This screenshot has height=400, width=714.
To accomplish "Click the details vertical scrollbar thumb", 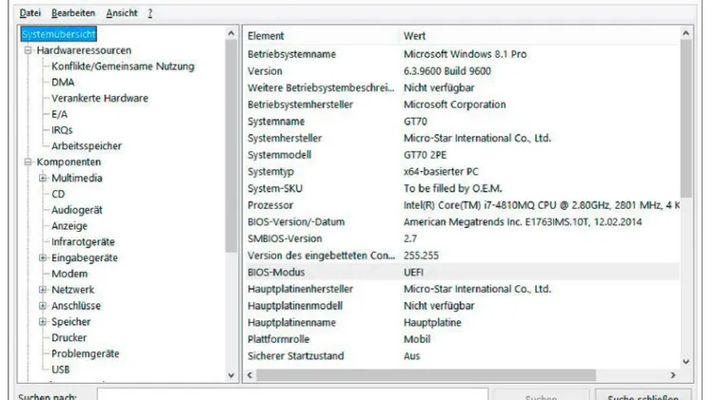I will coord(685,119).
